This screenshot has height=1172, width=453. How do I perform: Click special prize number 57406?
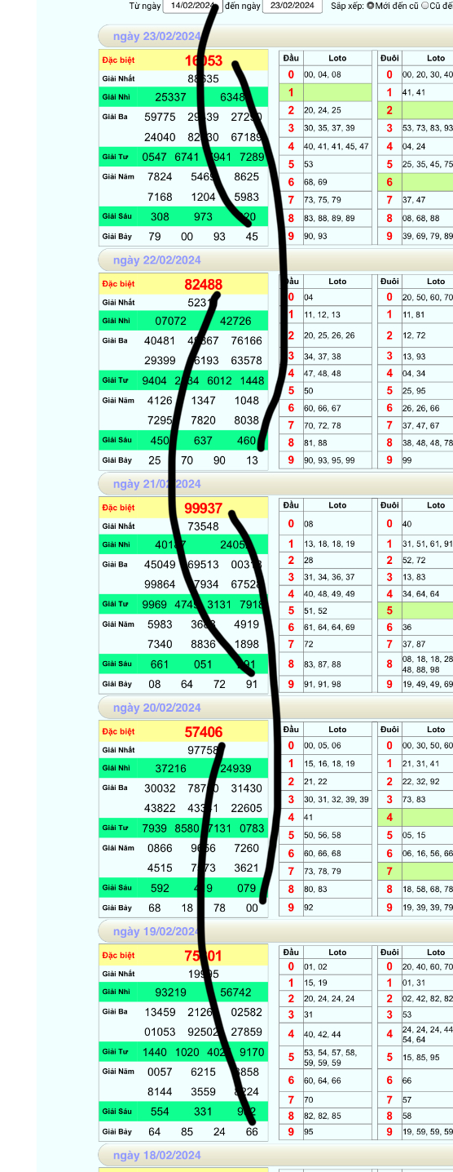(x=204, y=732)
